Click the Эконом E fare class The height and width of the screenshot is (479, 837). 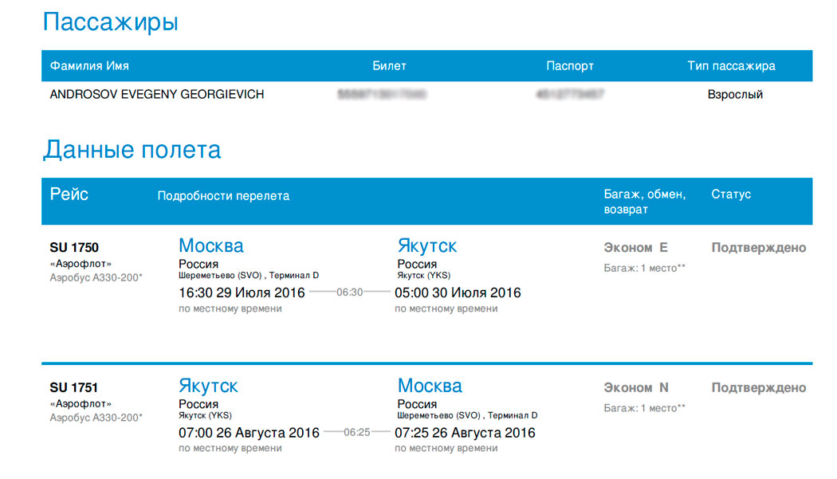tap(636, 248)
